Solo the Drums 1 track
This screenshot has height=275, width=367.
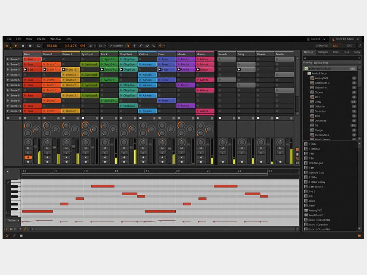tap(47, 153)
